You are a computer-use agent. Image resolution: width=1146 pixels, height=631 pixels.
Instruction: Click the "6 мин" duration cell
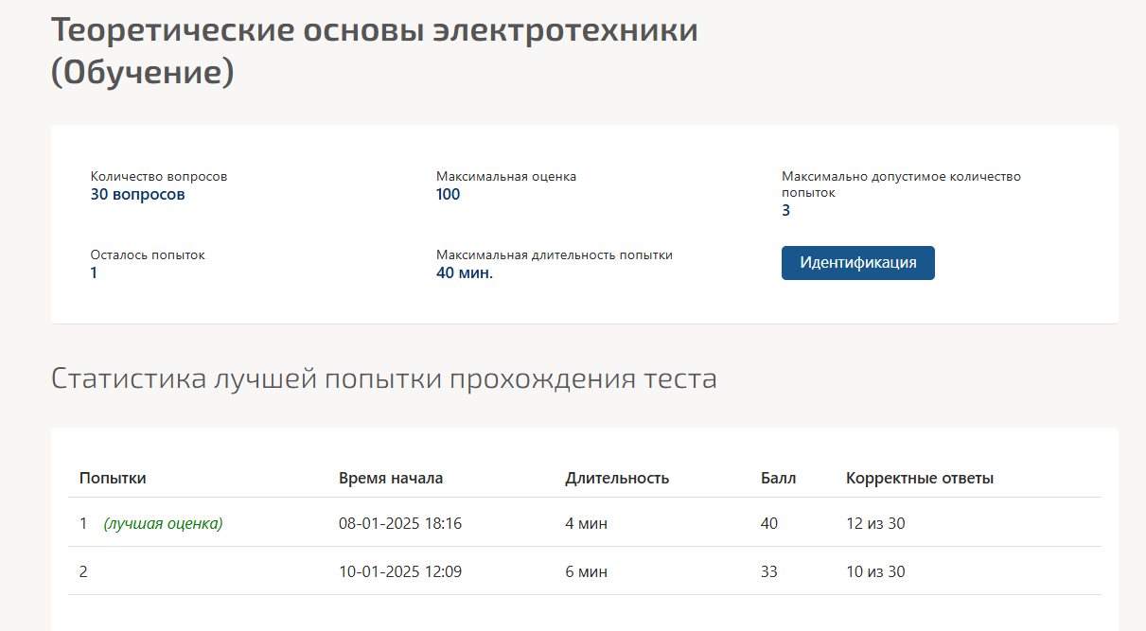coord(587,571)
